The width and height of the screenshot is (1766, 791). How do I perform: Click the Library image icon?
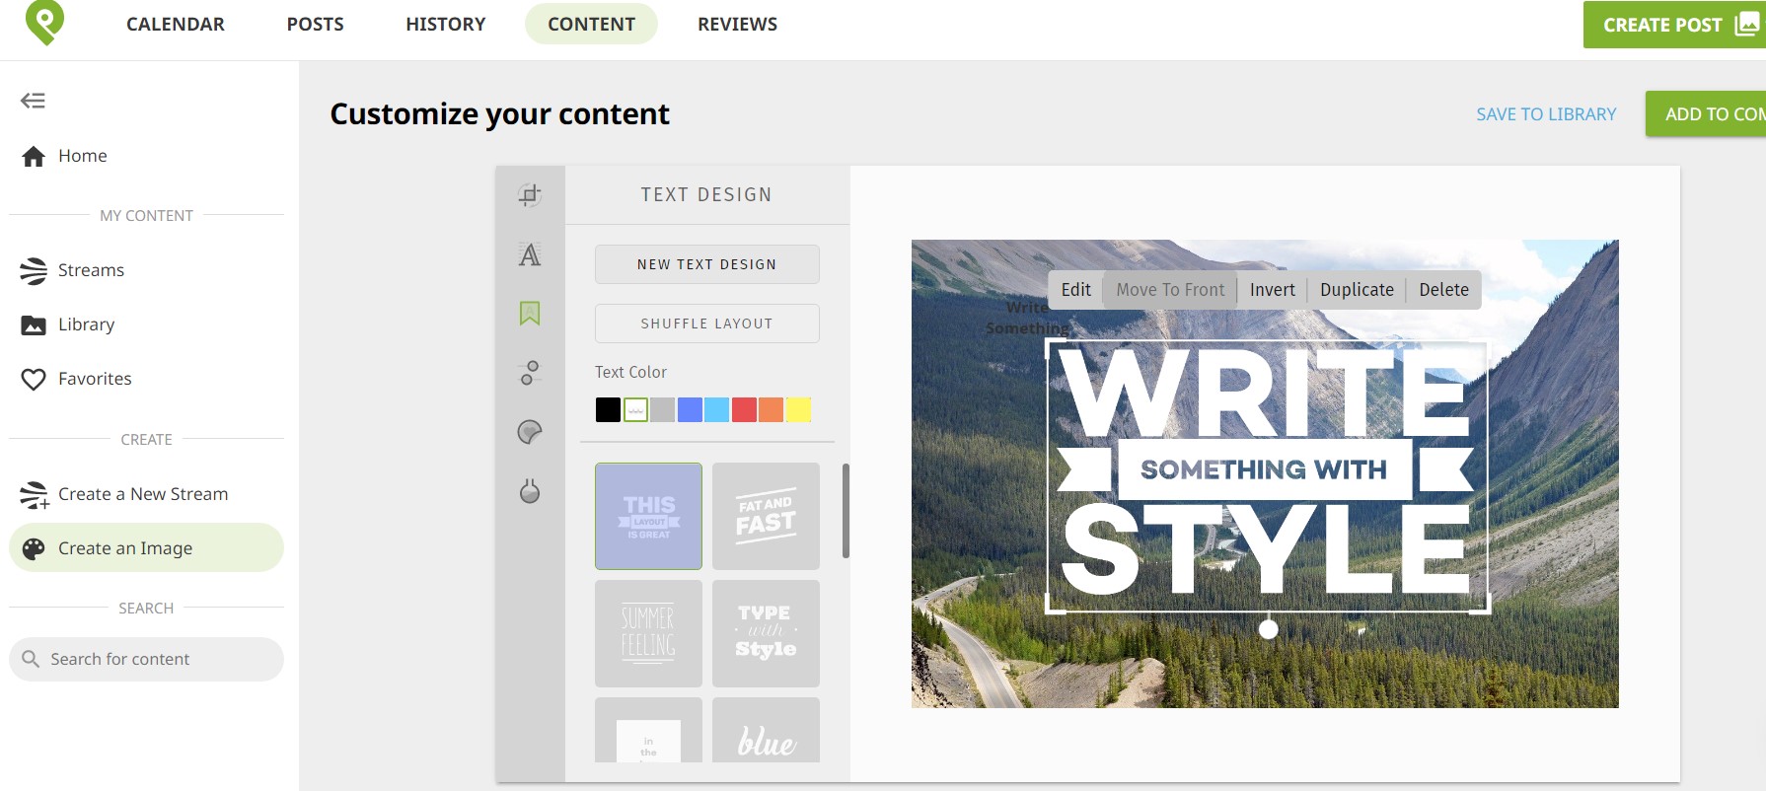coord(34,325)
